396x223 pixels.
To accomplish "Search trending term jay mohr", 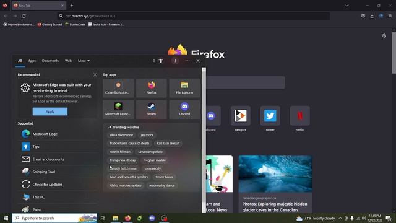I will pyautogui.click(x=147, y=135).
